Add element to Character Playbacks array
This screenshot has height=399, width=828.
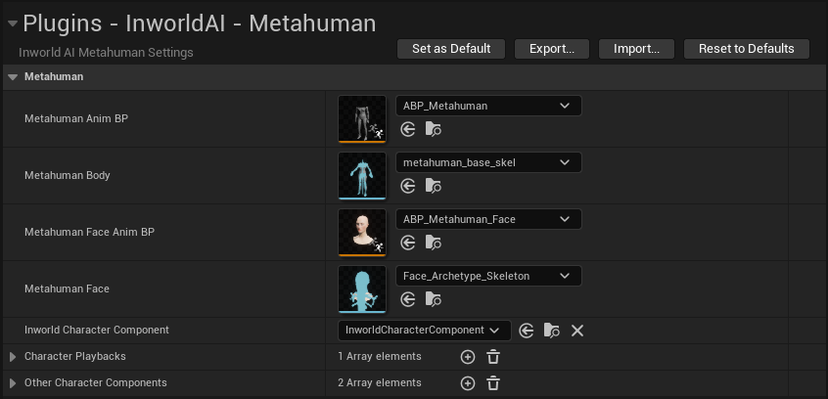(467, 357)
